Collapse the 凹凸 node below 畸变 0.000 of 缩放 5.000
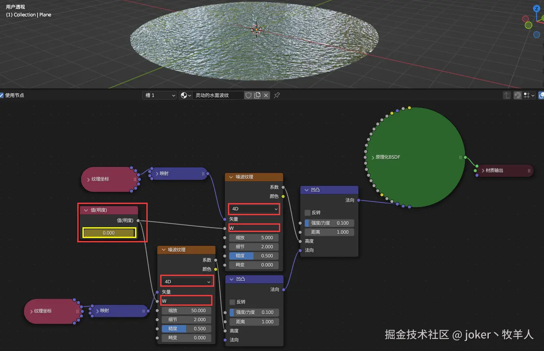 tap(232, 279)
